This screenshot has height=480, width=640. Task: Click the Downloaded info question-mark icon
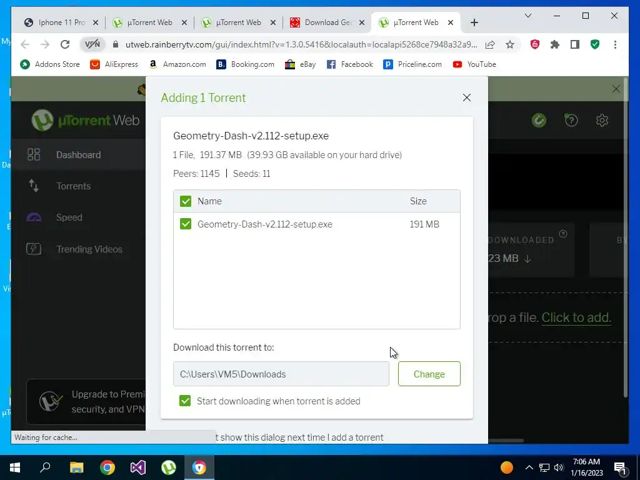(563, 234)
